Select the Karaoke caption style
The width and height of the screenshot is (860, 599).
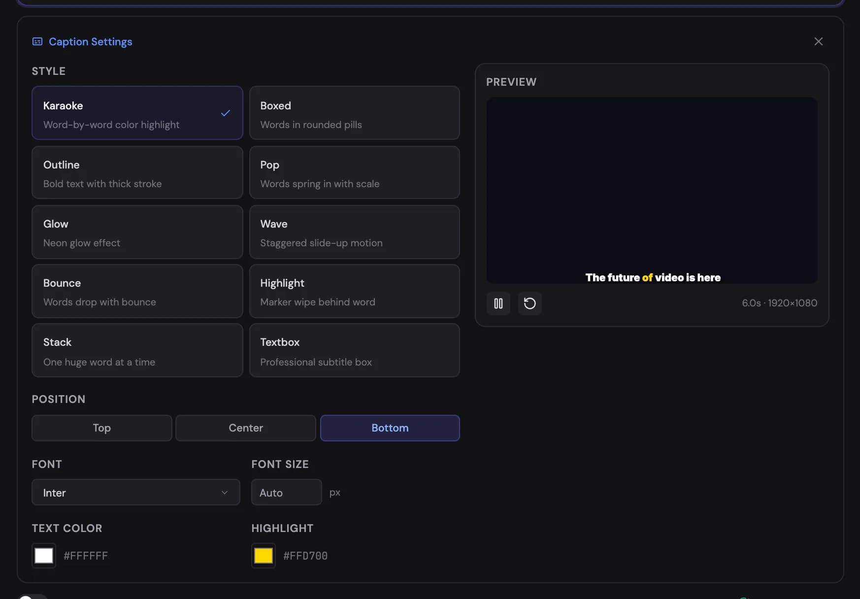(x=137, y=113)
